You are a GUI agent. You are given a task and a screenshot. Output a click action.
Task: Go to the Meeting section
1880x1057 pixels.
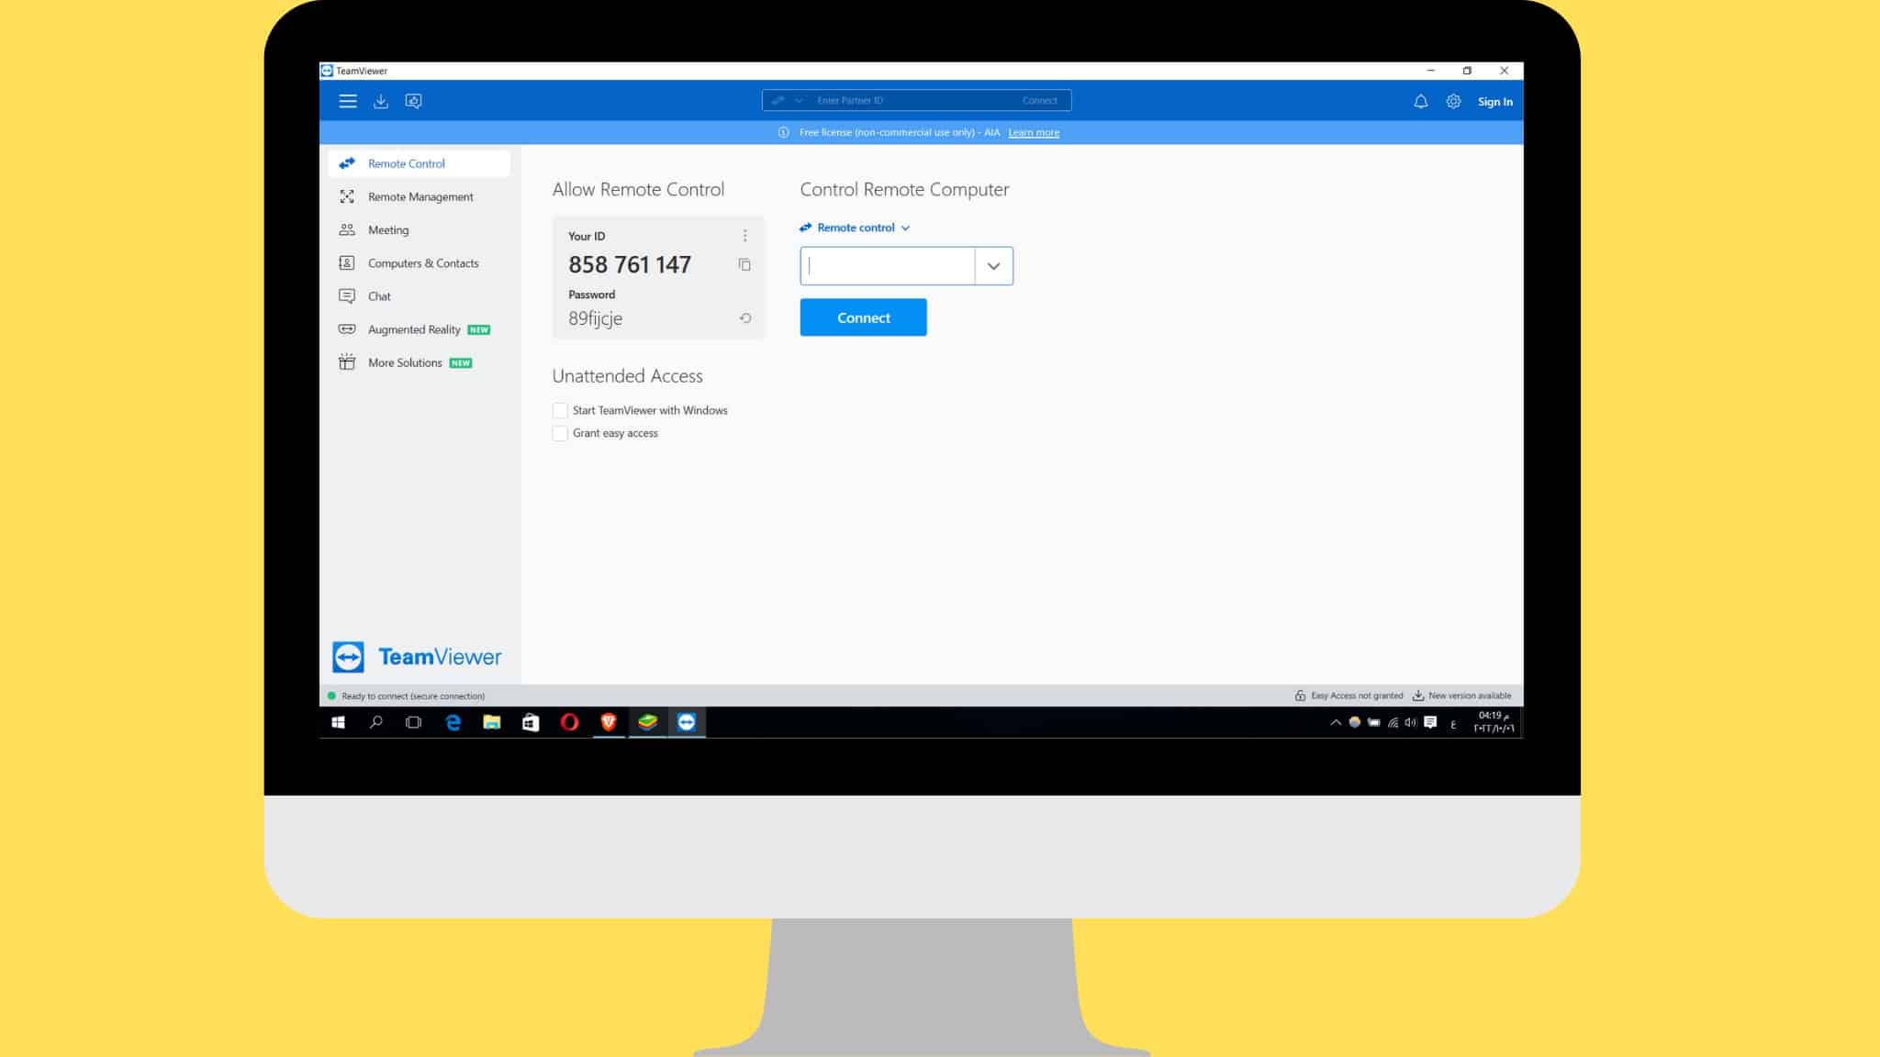tap(419, 229)
